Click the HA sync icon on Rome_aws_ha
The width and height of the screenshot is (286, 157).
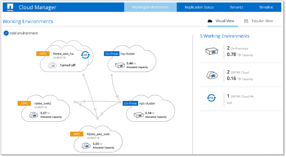[x=85, y=55]
